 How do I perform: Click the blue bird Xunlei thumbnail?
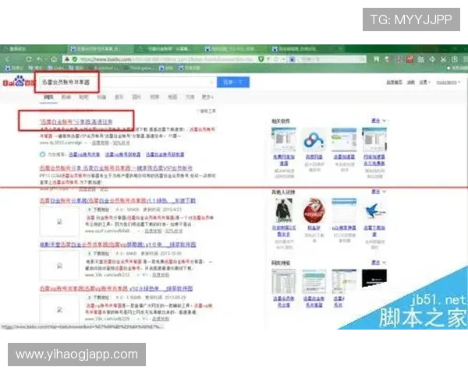coord(374,210)
